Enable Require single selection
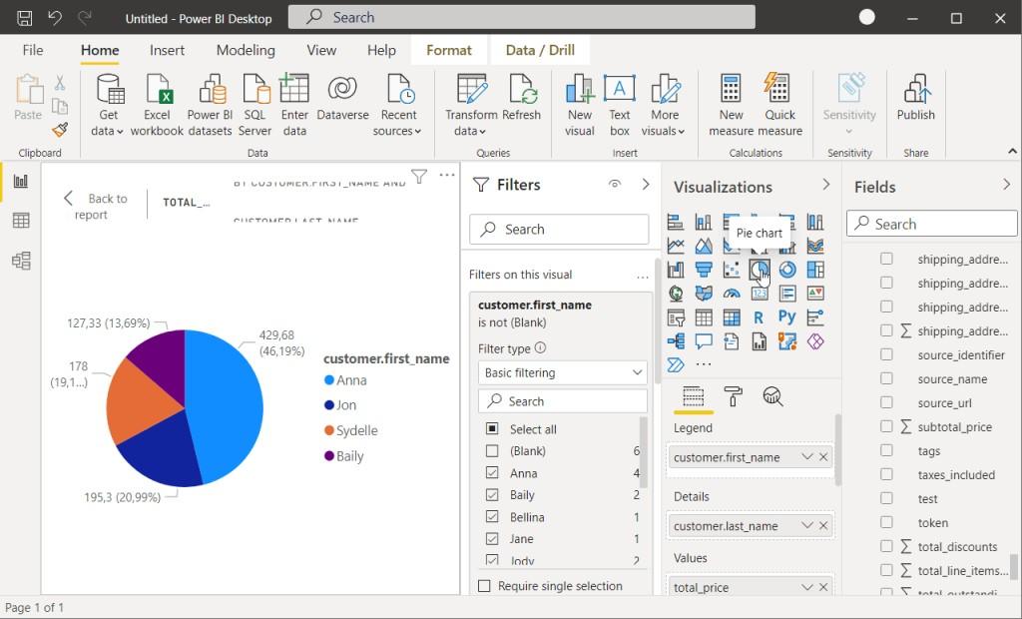 point(484,586)
